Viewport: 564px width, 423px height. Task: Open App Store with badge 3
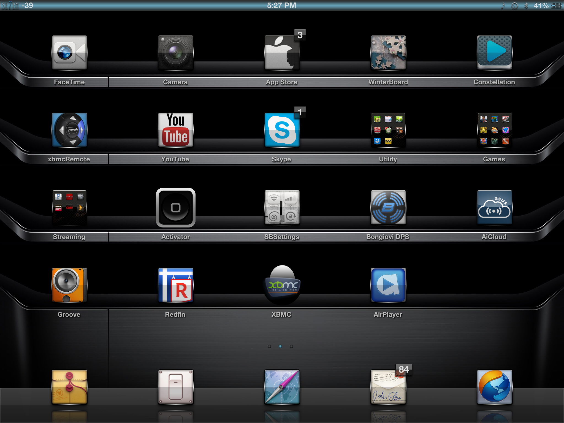coord(282,52)
